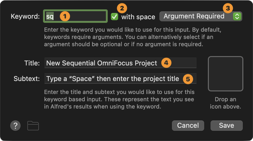Click the empty icon drop well
This screenshot has height=141, width=253.
pos(225,74)
